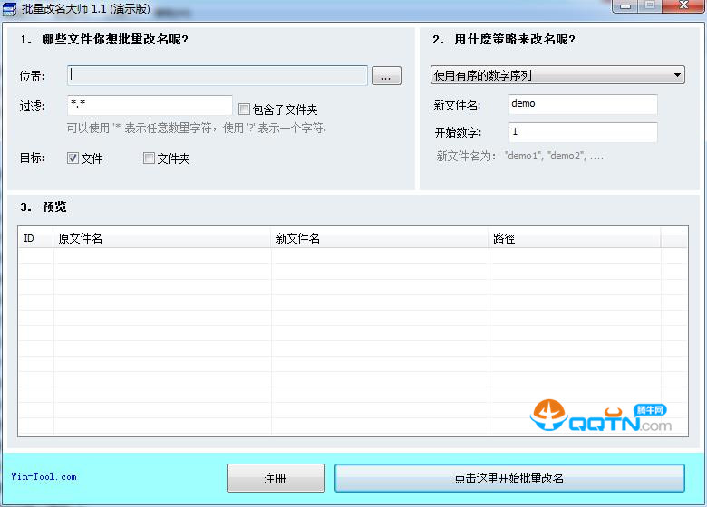Sort by the 原文件名 column header
Screen dimensions: 707x507
[x=163, y=238]
